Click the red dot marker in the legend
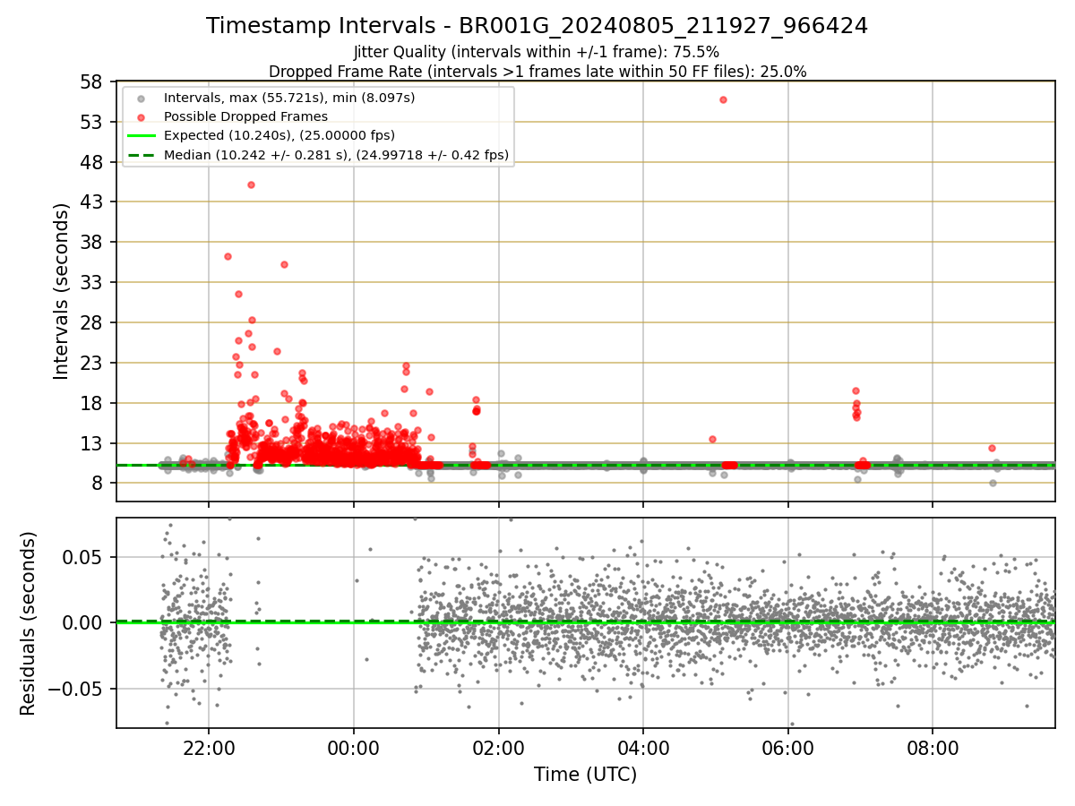The image size is (1075, 806). tap(142, 116)
